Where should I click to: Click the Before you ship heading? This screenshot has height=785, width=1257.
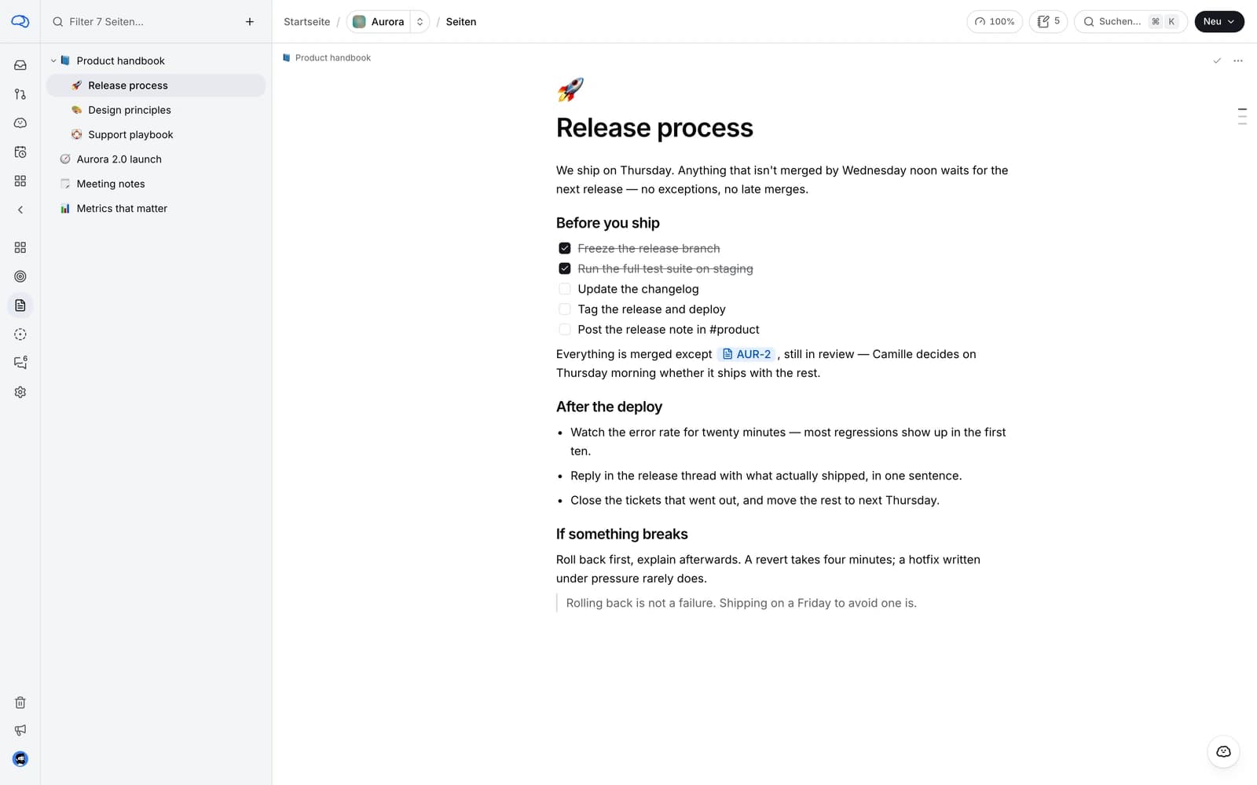point(608,223)
